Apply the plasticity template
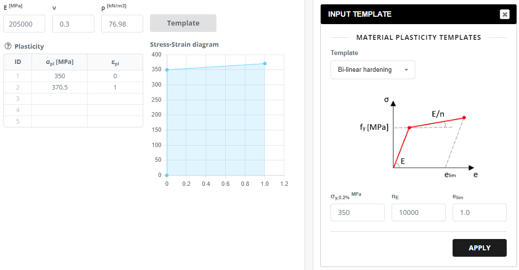Screen dimensions: 519x270 coord(479,248)
